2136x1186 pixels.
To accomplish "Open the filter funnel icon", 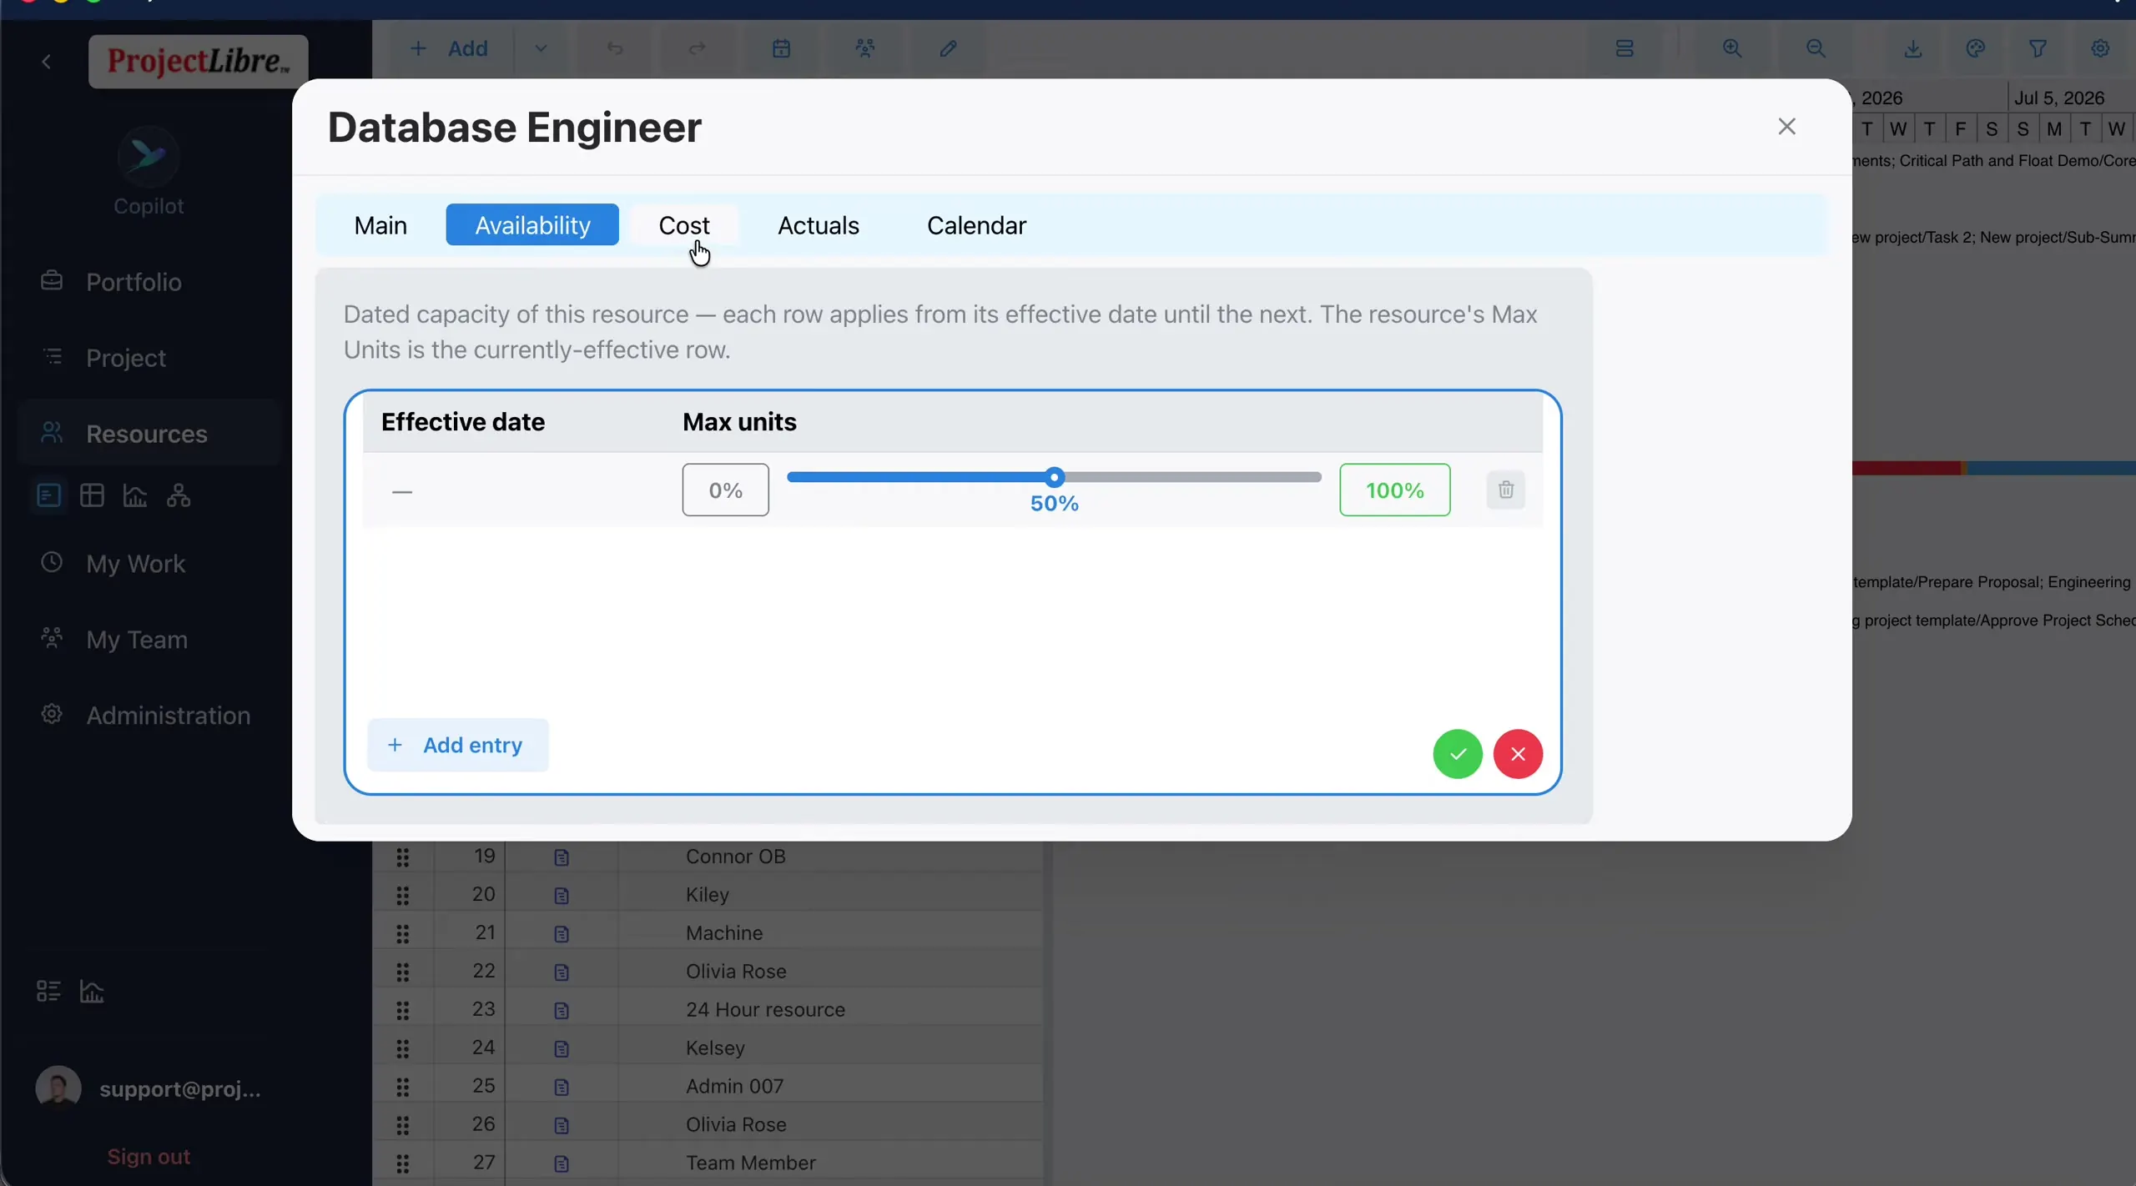I will coord(2038,48).
